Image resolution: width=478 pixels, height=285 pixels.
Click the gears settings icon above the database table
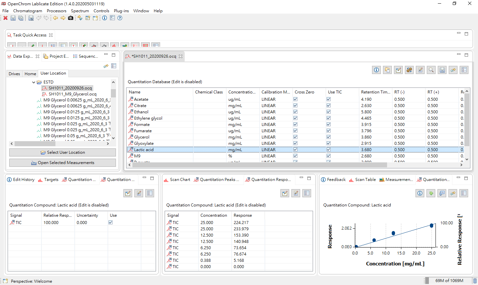(x=409, y=70)
